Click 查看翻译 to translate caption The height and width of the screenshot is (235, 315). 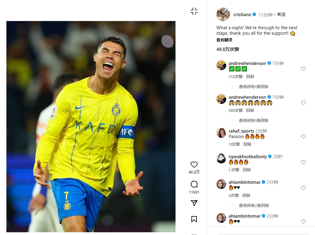click(x=224, y=40)
